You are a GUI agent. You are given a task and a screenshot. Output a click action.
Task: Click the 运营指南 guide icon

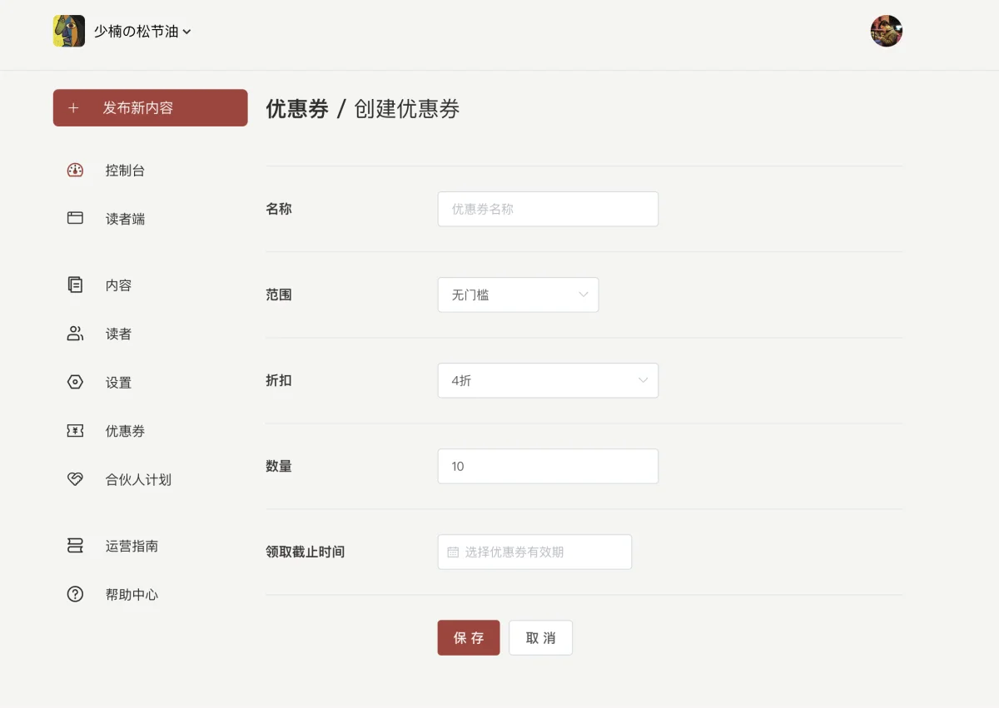coord(75,546)
